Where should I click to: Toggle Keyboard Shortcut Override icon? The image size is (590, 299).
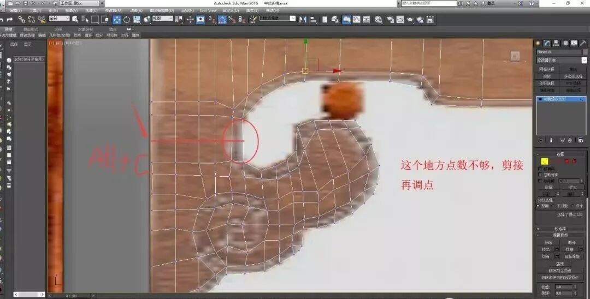coord(200,20)
